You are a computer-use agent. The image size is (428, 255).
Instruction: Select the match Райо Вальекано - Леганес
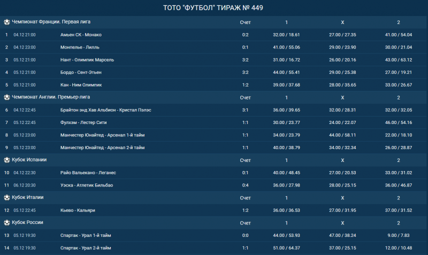click(88, 173)
